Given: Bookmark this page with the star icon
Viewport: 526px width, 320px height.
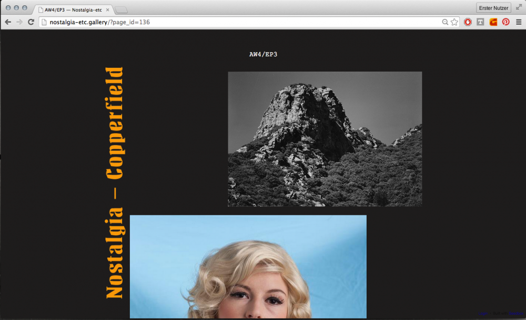Looking at the screenshot, I should click(x=454, y=22).
